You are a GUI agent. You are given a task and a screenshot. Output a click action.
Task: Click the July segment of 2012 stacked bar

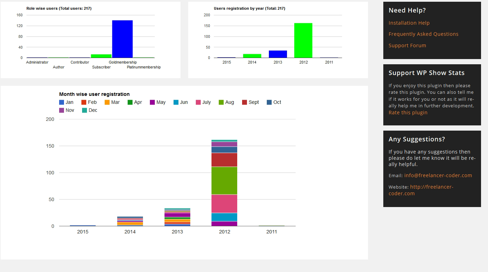[224, 204]
